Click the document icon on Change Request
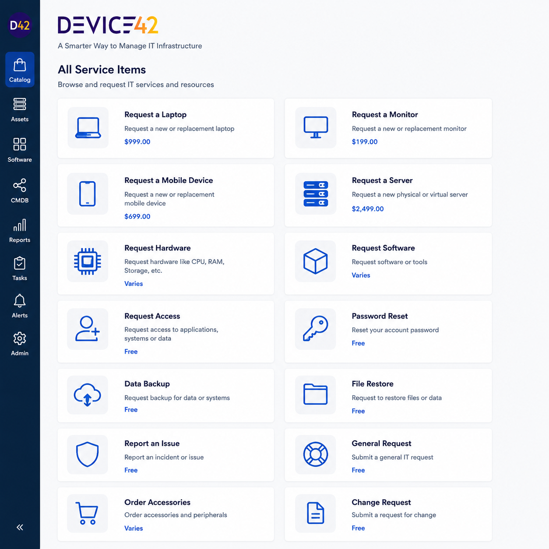549x549 pixels. pyautogui.click(x=316, y=513)
